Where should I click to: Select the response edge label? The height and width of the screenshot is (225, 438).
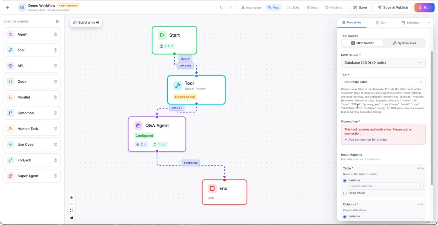[x=191, y=163]
